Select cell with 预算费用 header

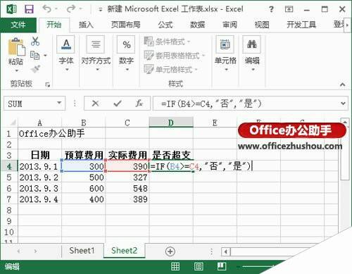click(84, 155)
